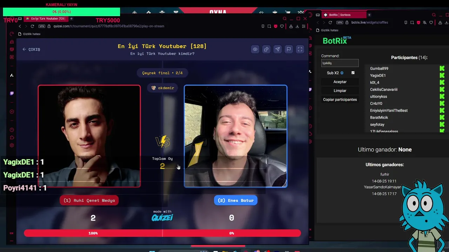Click the copy link icon in quiz header
Viewport: 449px width, 252px height.
(x=266, y=49)
